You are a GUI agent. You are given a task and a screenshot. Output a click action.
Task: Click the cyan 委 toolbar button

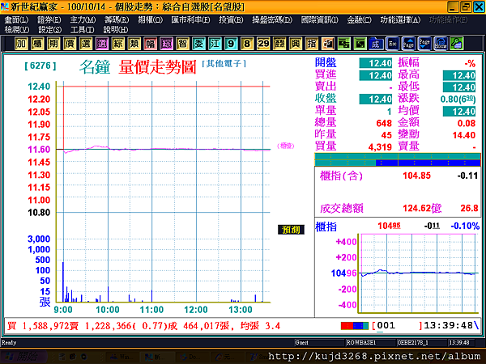(198, 44)
